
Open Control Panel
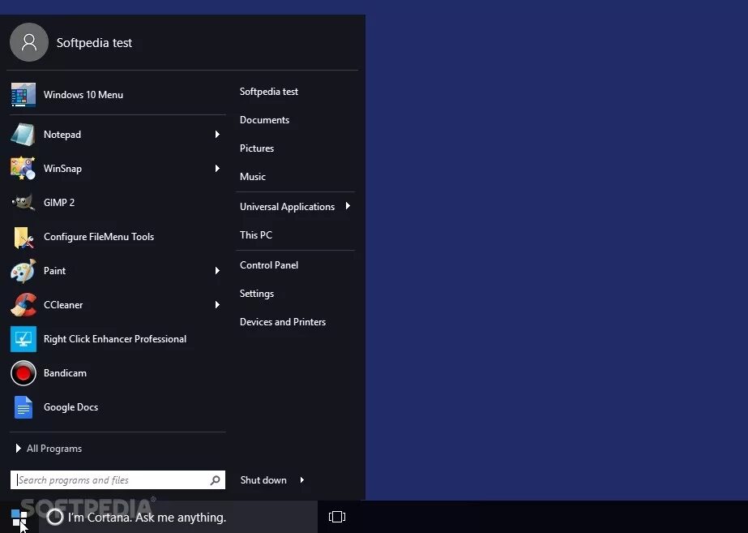(268, 265)
